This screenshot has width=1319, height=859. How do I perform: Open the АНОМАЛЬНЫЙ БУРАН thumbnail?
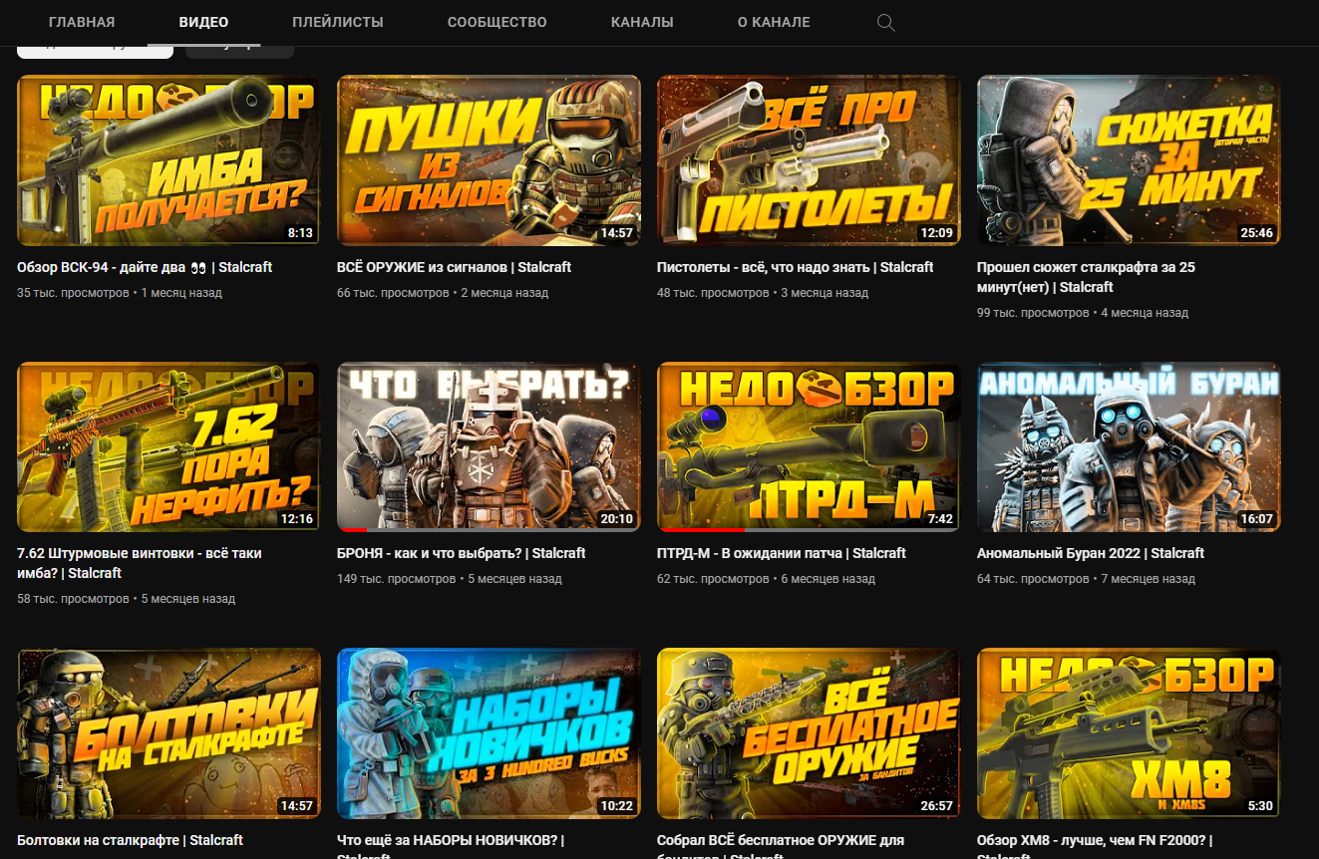point(1129,446)
